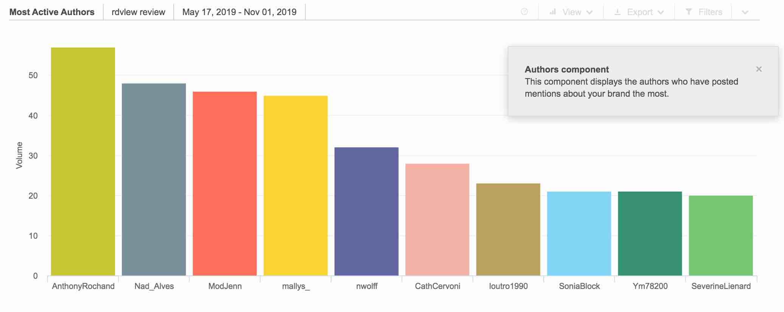Dismiss the Authors component tooltip
Viewport: 784px width, 312px height.
(759, 69)
